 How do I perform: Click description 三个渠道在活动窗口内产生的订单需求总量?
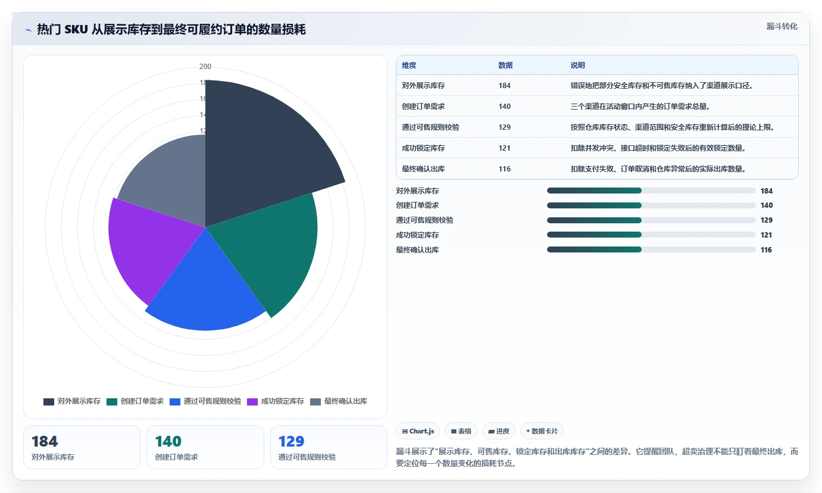(x=640, y=107)
